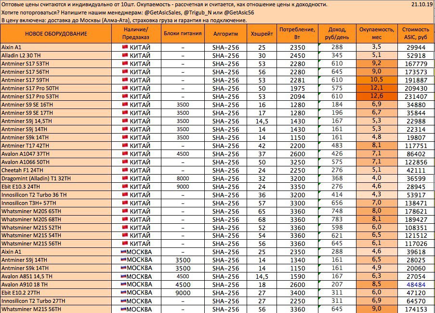Screen dimensions: 435x313
Task: Select the price cell 29944
Action: pos(416,47)
